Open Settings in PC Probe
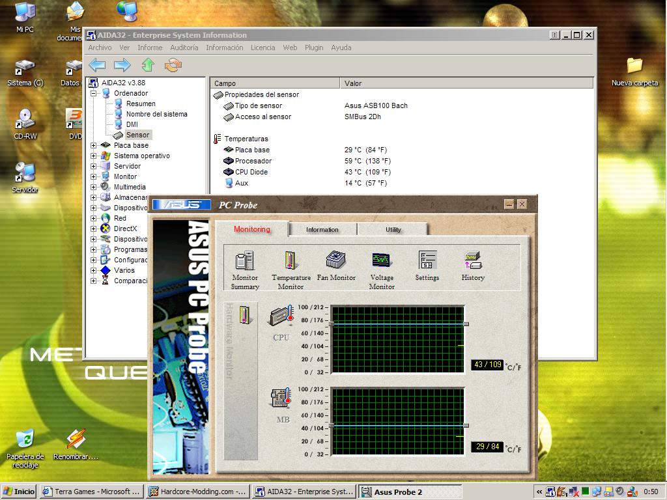Screen dimensions: 667x500 tap(427, 266)
